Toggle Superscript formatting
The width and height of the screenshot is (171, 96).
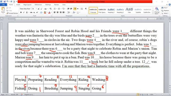point(37,13)
